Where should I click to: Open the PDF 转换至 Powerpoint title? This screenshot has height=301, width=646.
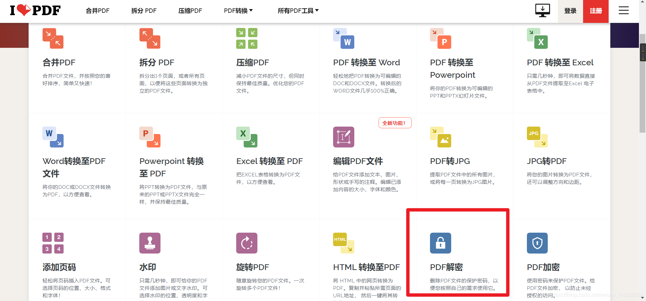point(453,69)
